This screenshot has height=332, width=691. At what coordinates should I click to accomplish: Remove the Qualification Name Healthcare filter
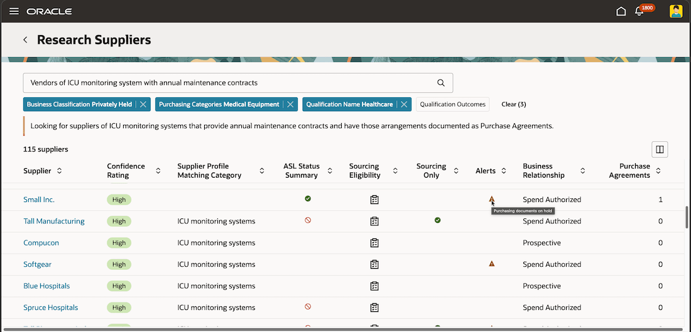coord(404,104)
